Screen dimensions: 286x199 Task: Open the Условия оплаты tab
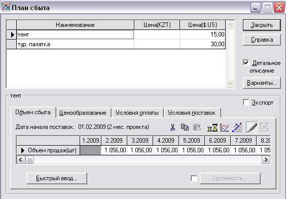(137, 113)
